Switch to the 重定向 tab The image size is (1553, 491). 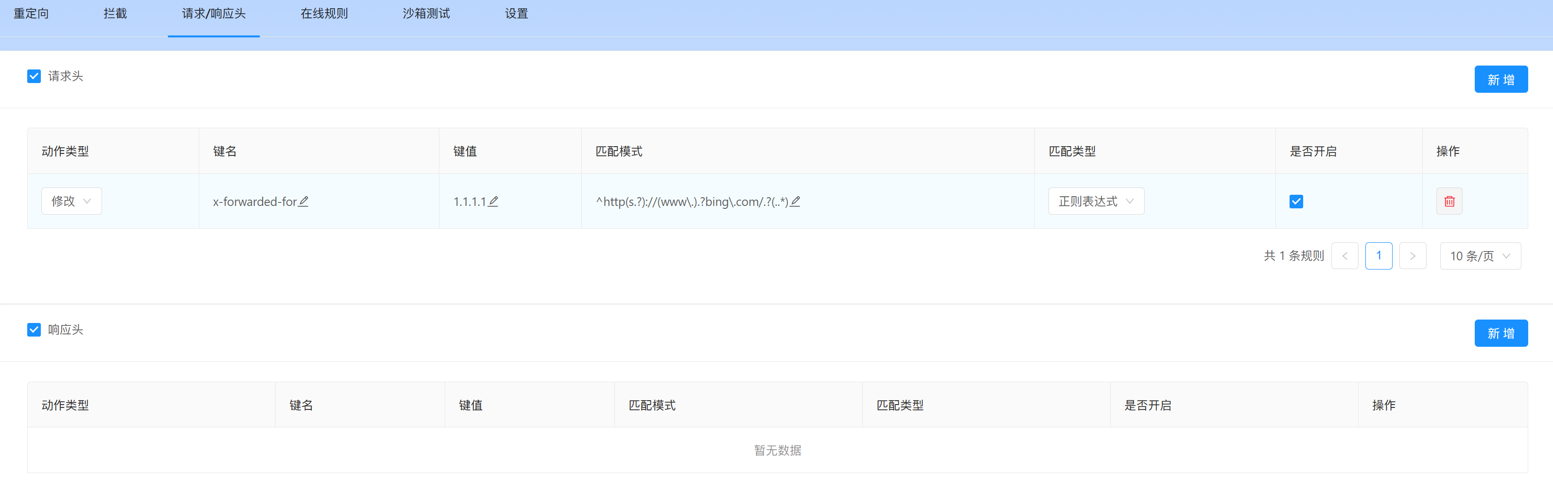tap(31, 13)
